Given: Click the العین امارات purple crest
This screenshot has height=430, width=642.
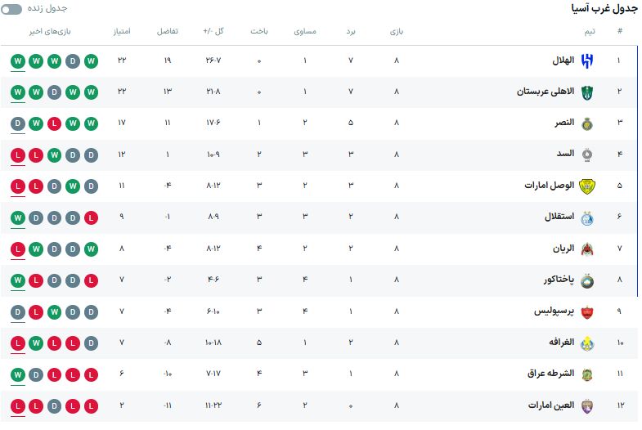Looking at the screenshot, I should tap(587, 405).
